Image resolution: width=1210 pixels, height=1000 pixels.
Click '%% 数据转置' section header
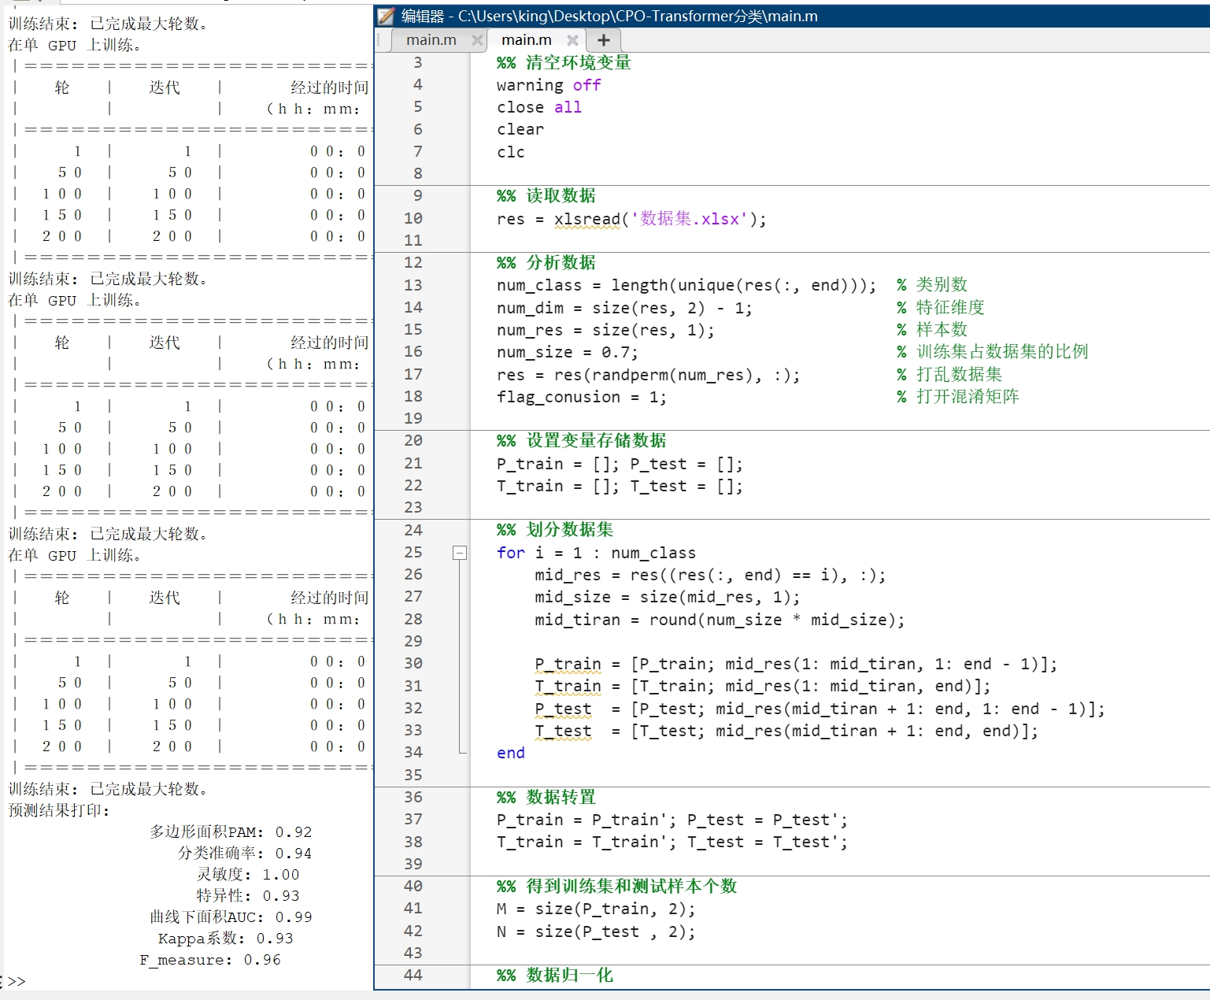click(x=546, y=798)
